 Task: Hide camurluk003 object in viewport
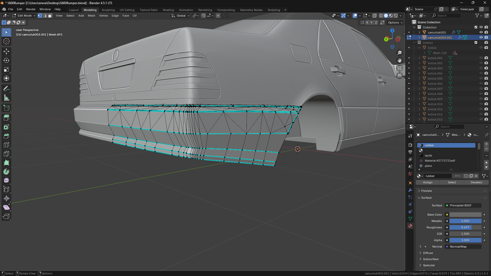pyautogui.click(x=481, y=32)
